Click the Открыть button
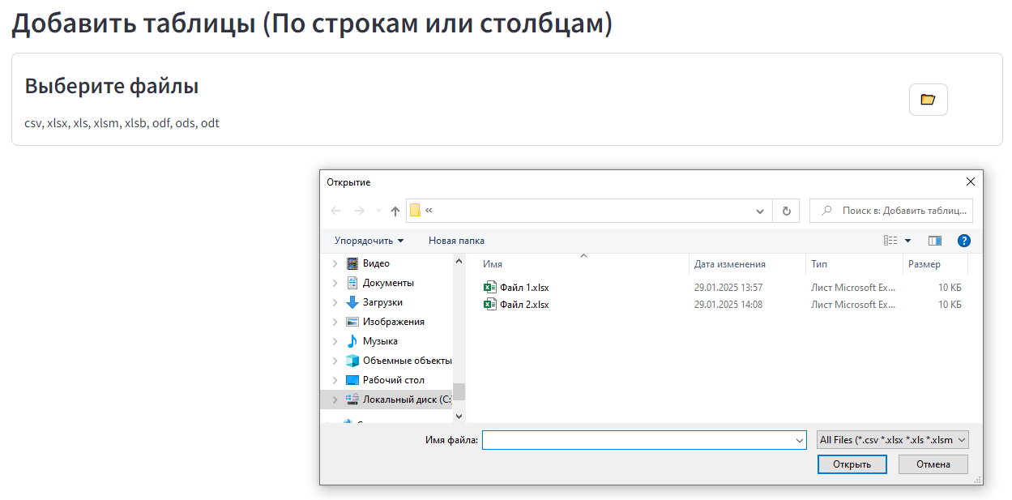 pos(852,464)
